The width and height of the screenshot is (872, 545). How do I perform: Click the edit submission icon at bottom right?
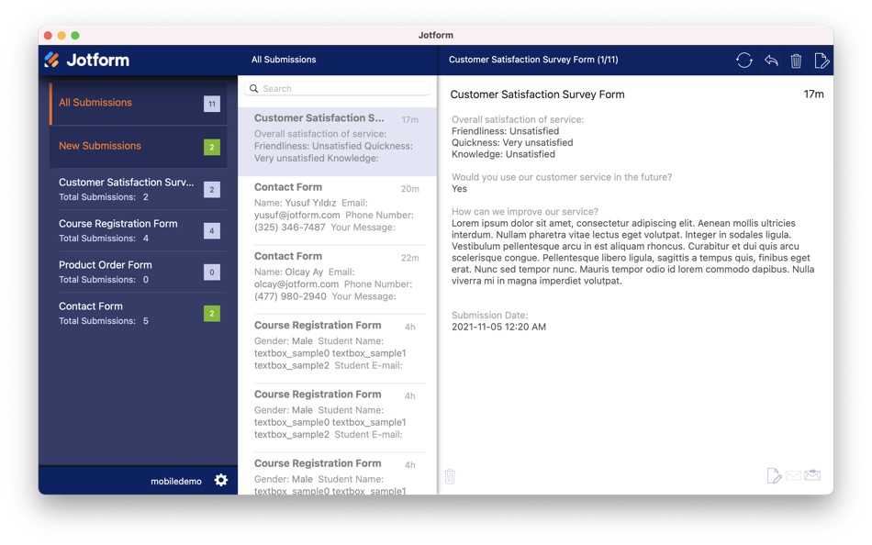774,475
